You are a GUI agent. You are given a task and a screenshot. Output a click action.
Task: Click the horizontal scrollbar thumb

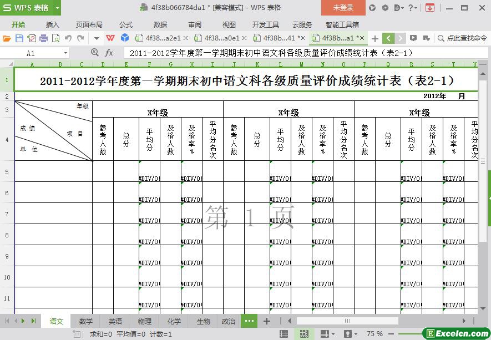coord(347,321)
